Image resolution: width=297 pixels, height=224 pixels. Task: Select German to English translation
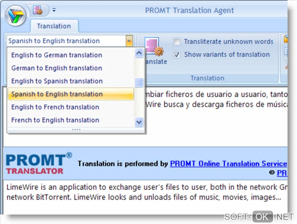71,68
